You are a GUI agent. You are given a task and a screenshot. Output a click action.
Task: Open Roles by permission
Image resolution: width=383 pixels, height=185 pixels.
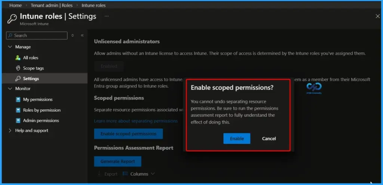[x=42, y=110]
